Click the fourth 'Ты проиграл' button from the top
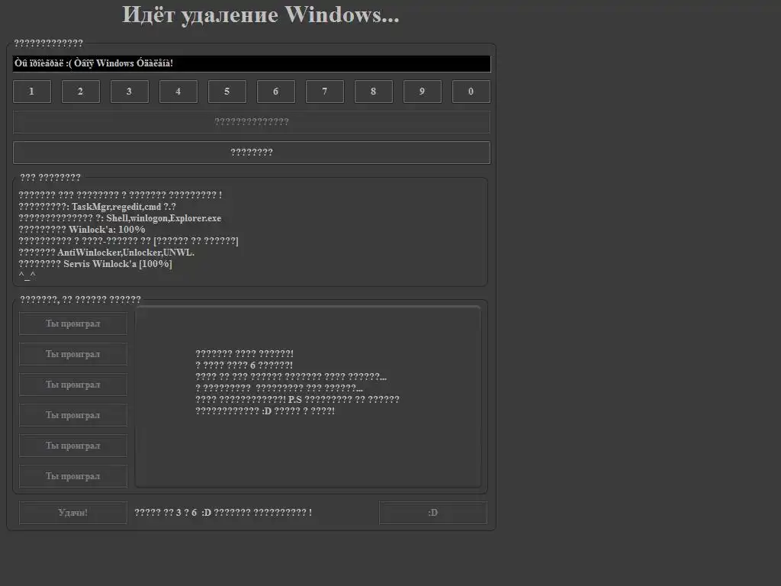Viewport: 781px width, 586px height. click(x=73, y=415)
